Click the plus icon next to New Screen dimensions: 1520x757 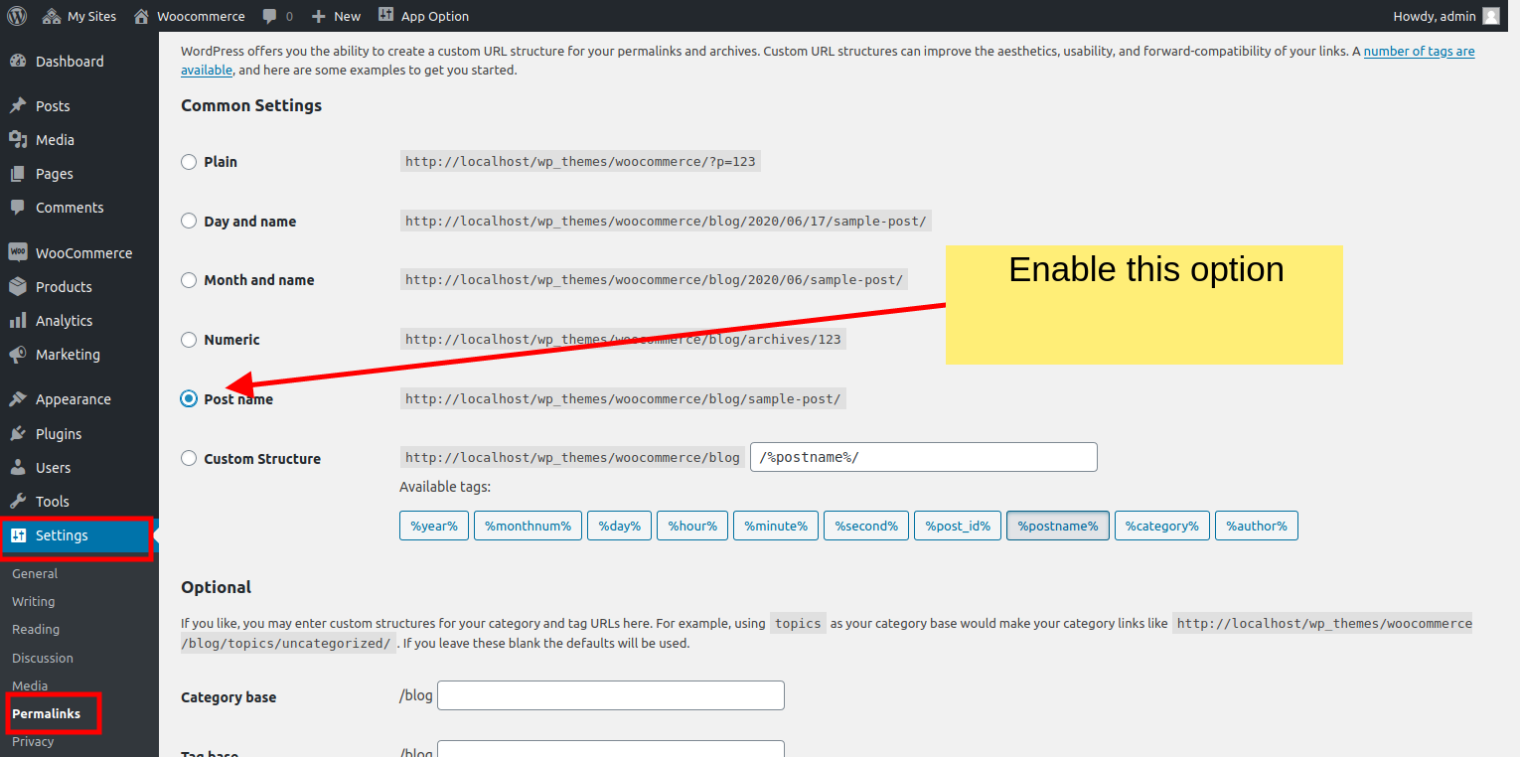click(x=318, y=16)
